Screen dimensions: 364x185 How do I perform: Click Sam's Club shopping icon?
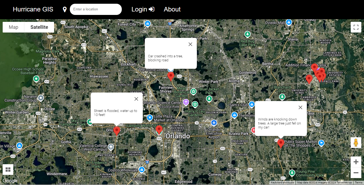click(252, 104)
